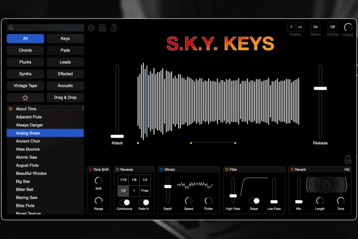Toggle the Tone Shift power icon
Viewport: 358px width, 239px height.
[x=90, y=170]
